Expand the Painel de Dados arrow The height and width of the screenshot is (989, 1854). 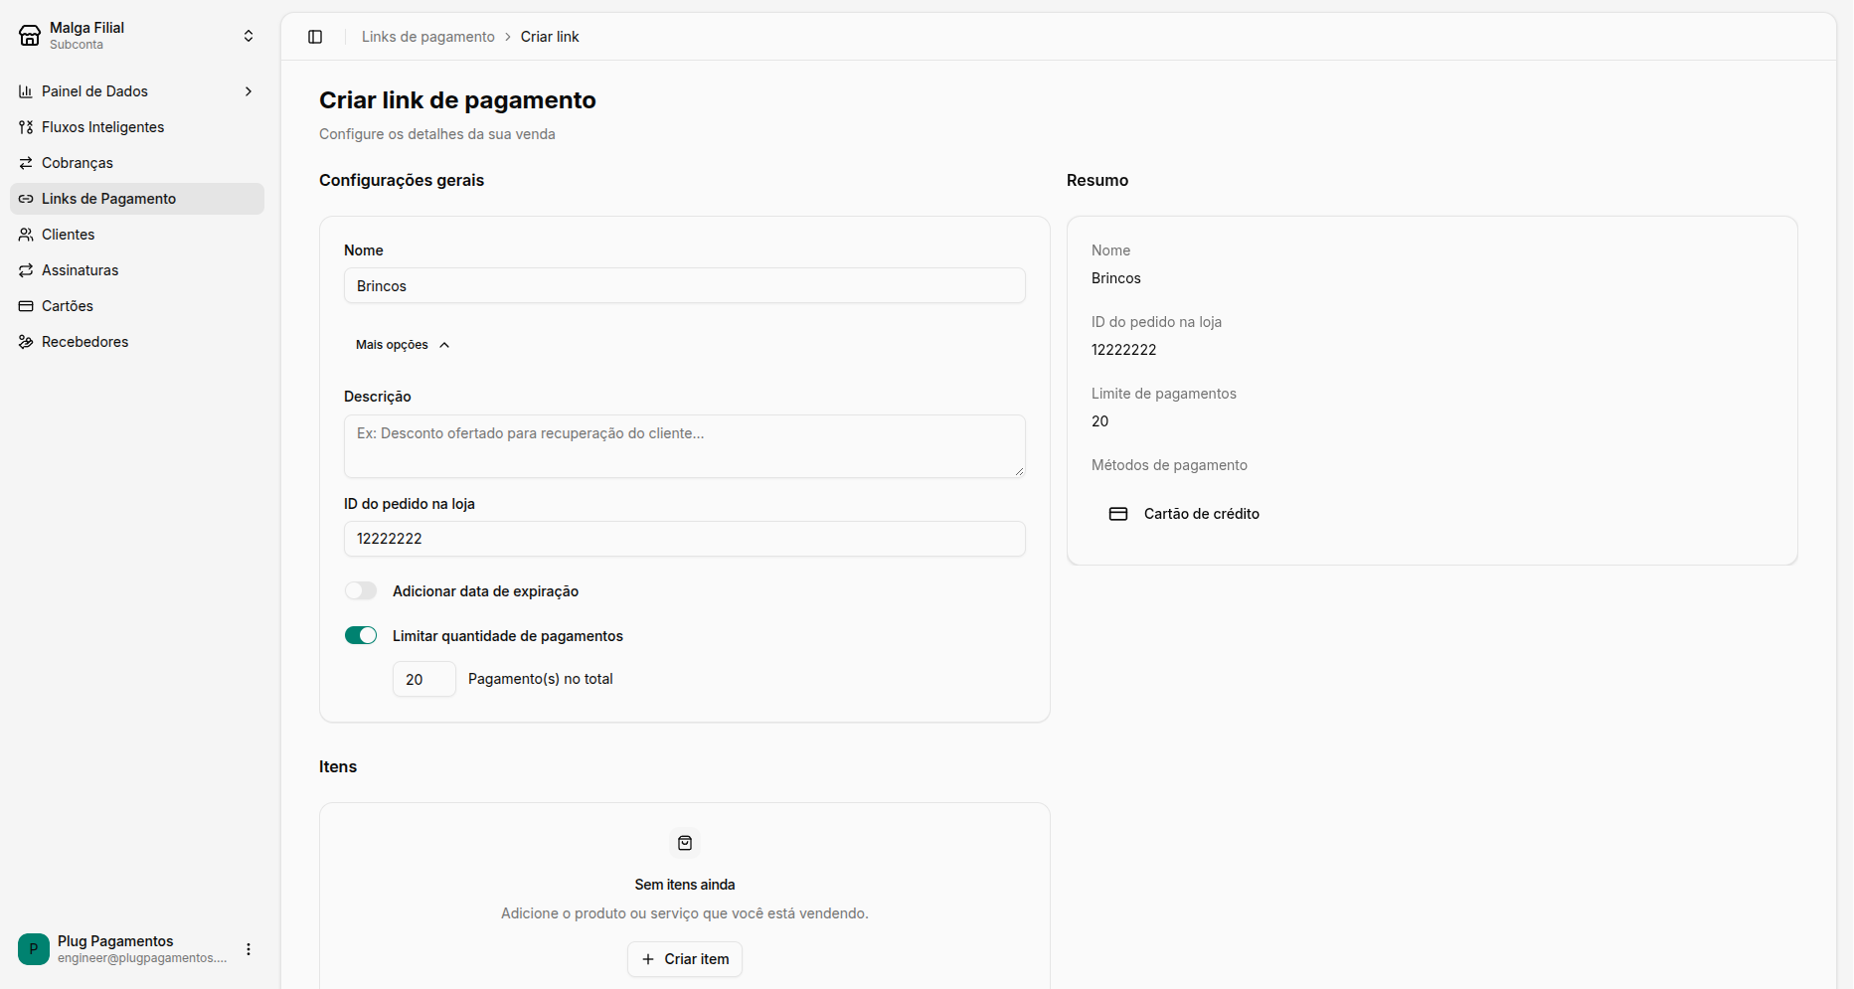point(249,91)
